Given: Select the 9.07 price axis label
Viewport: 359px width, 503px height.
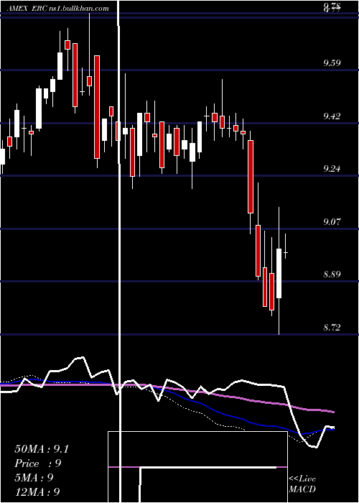Looking at the screenshot, I should 332,221.
